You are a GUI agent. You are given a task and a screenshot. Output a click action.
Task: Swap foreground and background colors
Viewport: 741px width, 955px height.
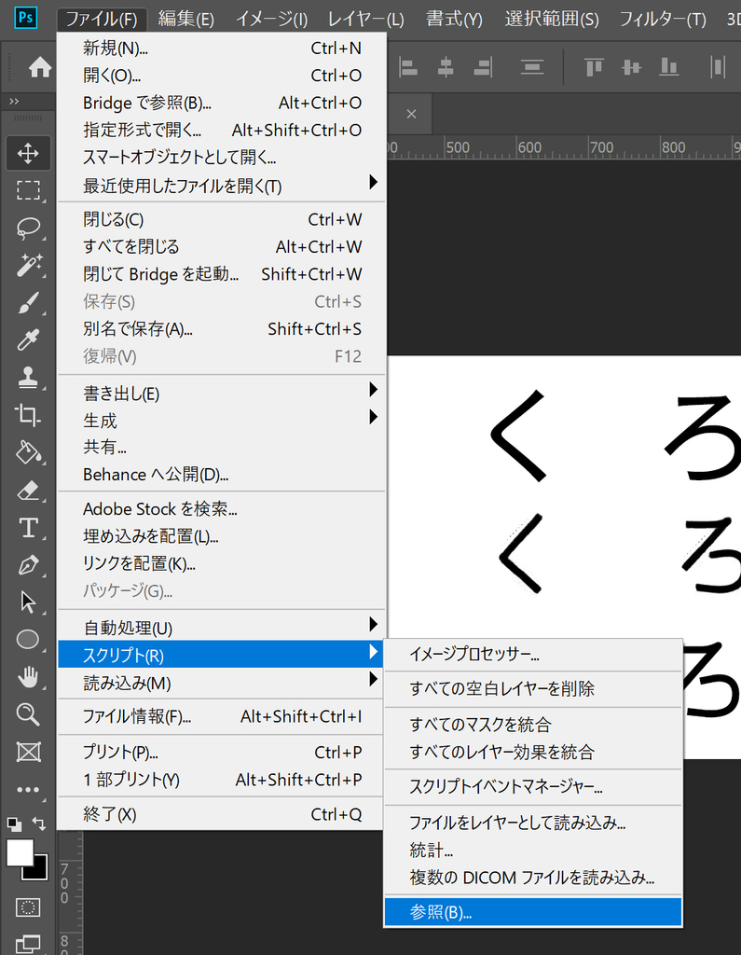pyautogui.click(x=39, y=824)
